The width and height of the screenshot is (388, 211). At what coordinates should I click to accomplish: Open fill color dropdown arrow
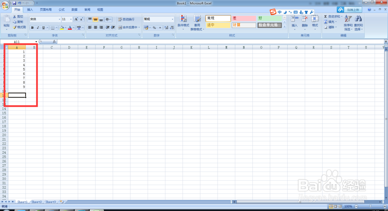(x=66, y=28)
